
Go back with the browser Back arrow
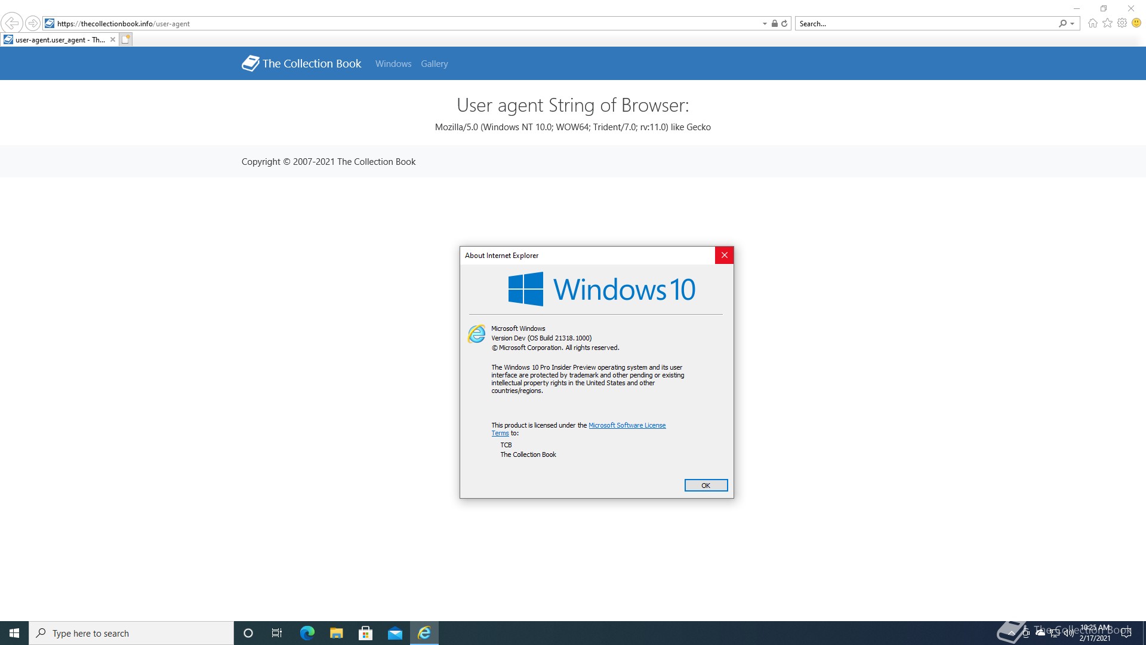tap(12, 23)
